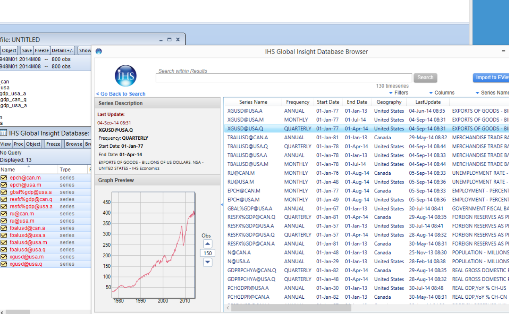509x314 pixels.
Task: Click the Show button in workfile toolbar
Action: [x=84, y=50]
